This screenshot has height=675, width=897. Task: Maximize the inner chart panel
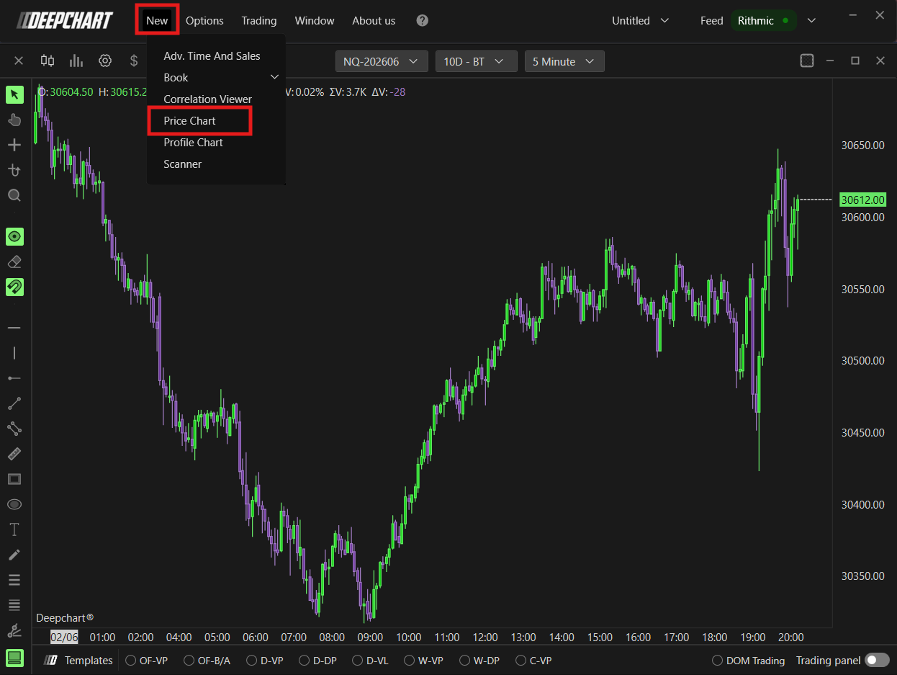point(855,61)
